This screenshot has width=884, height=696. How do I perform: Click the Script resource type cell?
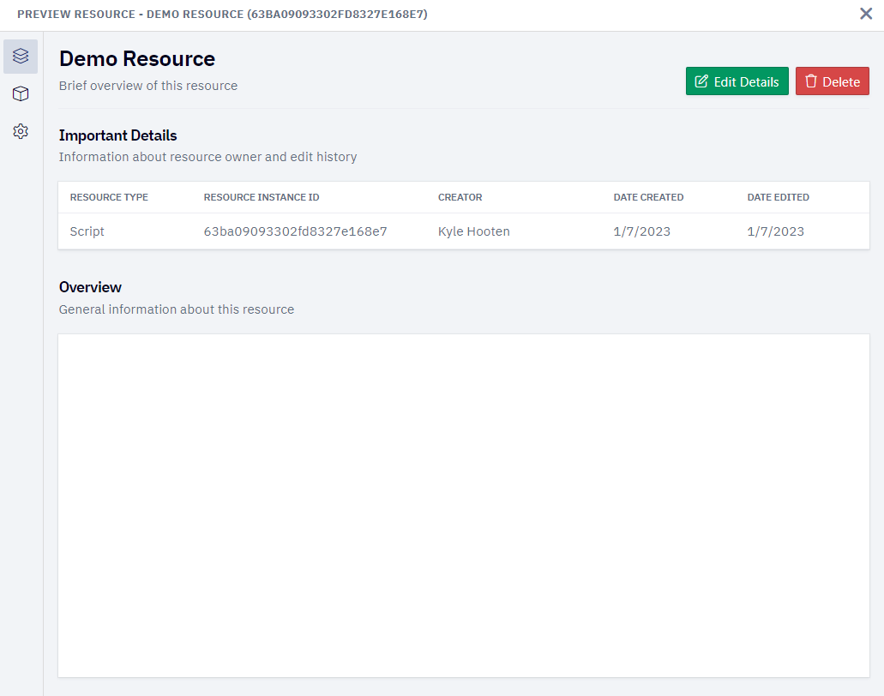tap(87, 231)
